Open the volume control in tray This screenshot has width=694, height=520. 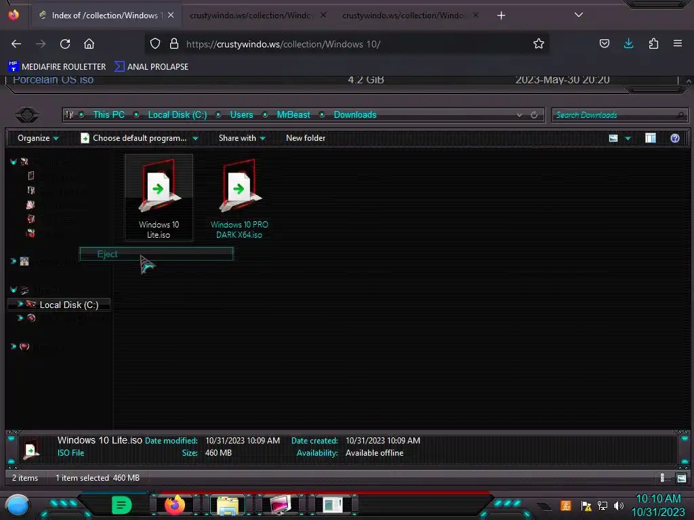[x=619, y=505]
